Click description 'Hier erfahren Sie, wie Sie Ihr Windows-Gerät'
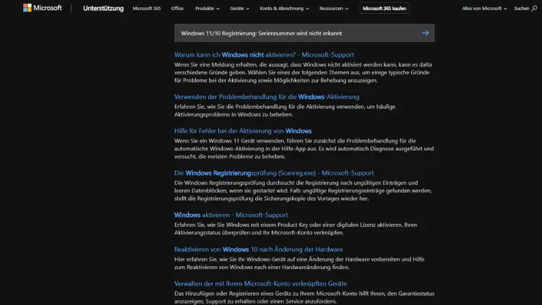This screenshot has height=305, width=542. pyautogui.click(x=299, y=263)
